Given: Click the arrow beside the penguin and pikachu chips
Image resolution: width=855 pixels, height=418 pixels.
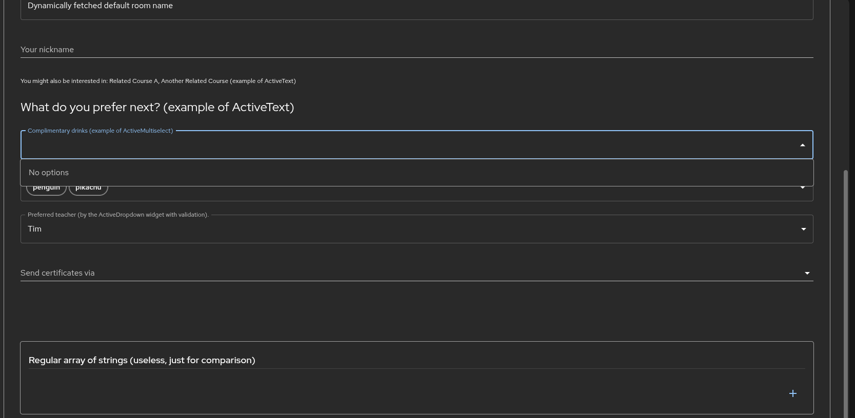Looking at the screenshot, I should tap(803, 189).
